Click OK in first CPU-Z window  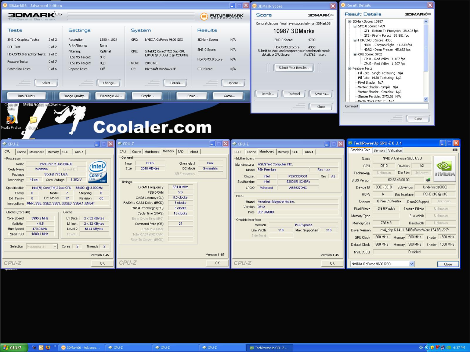(102, 263)
